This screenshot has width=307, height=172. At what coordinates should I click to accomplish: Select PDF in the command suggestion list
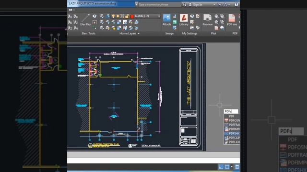tap(232, 116)
